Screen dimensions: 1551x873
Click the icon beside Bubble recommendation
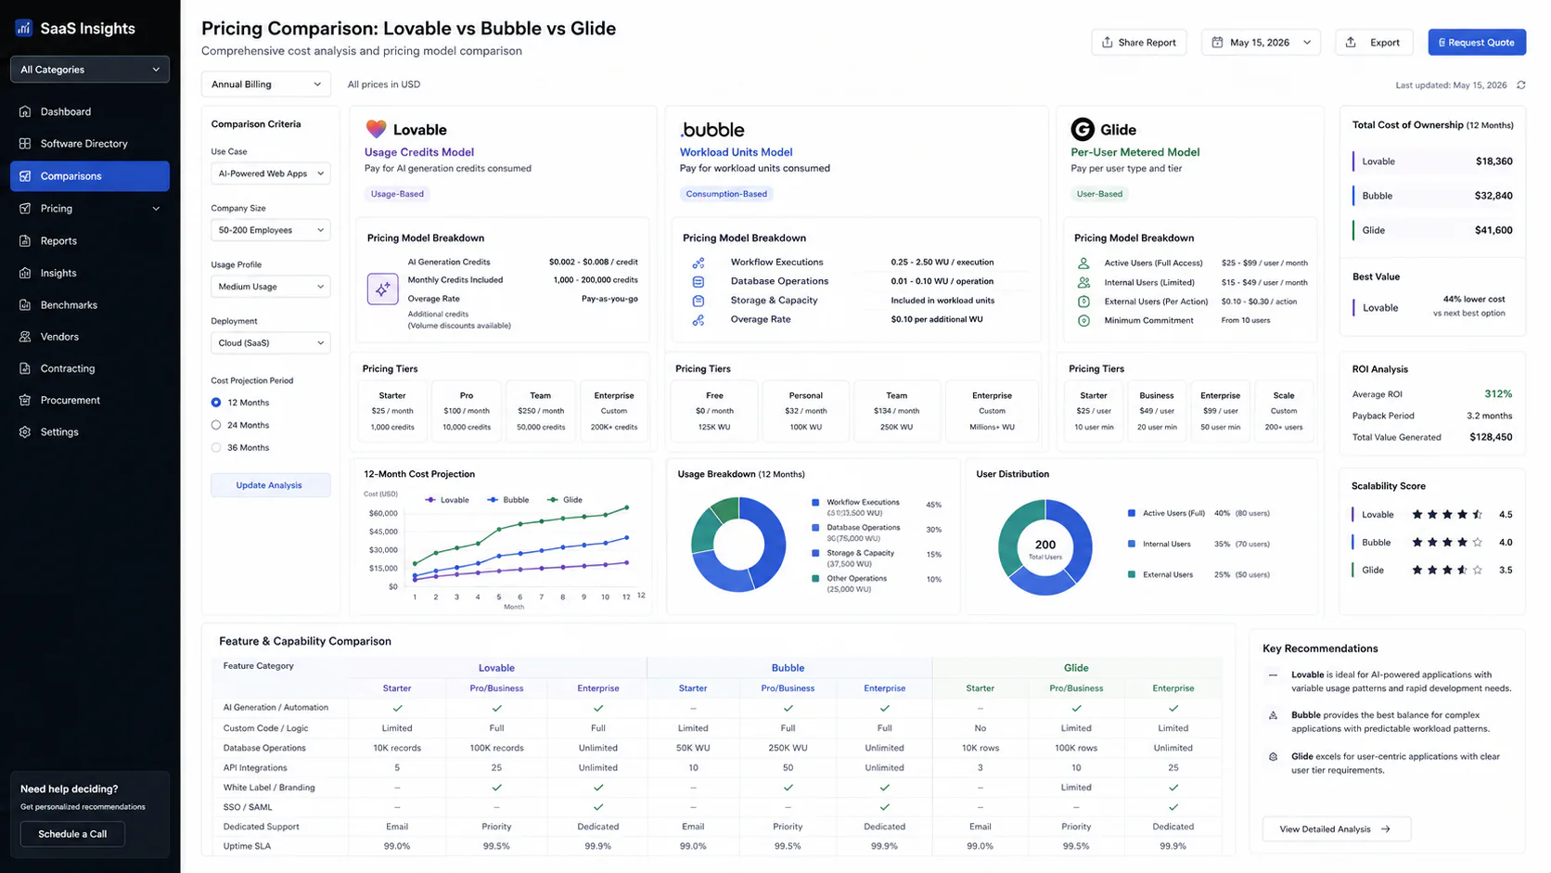[1273, 715]
